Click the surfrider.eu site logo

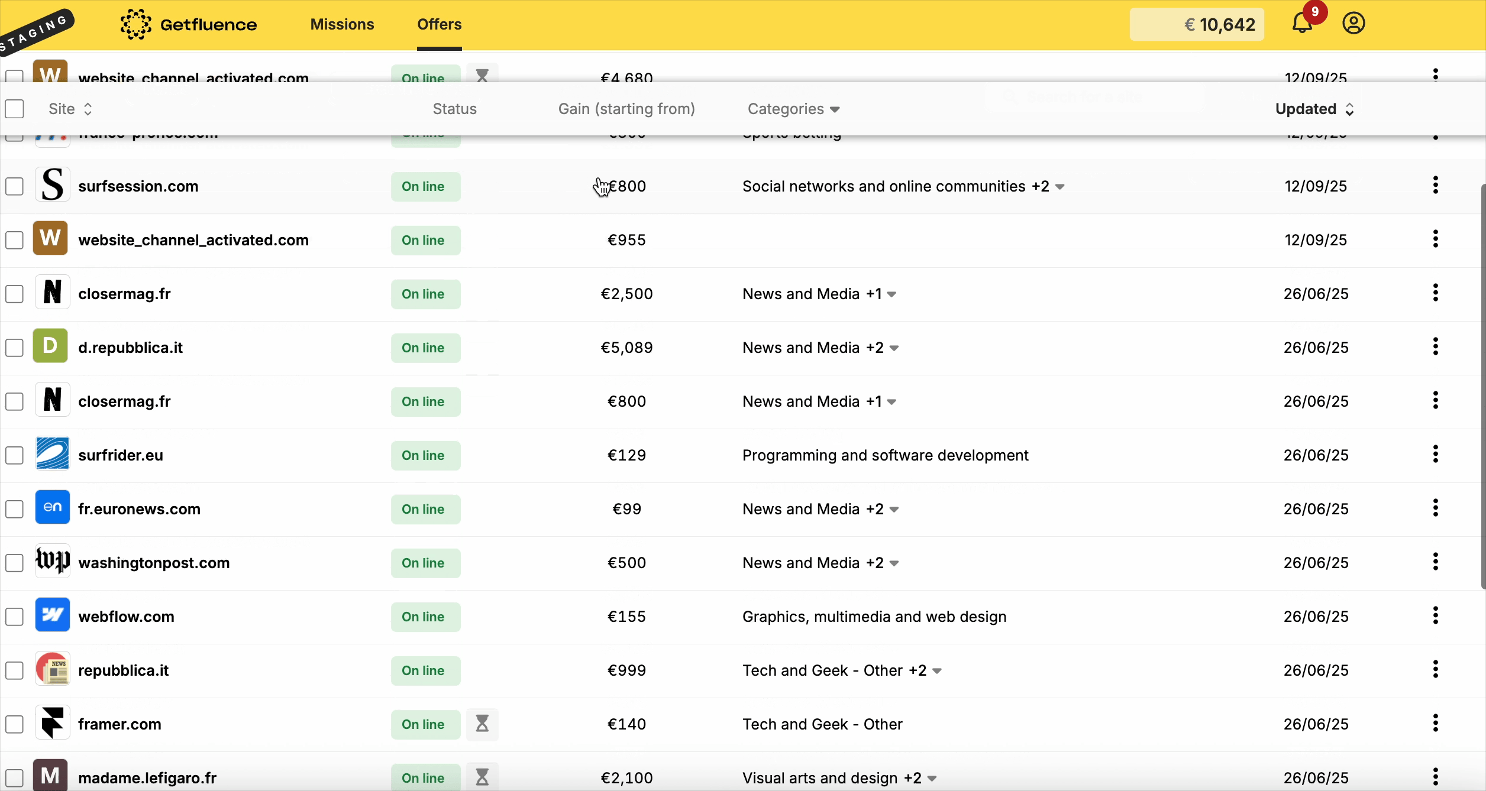coord(52,454)
